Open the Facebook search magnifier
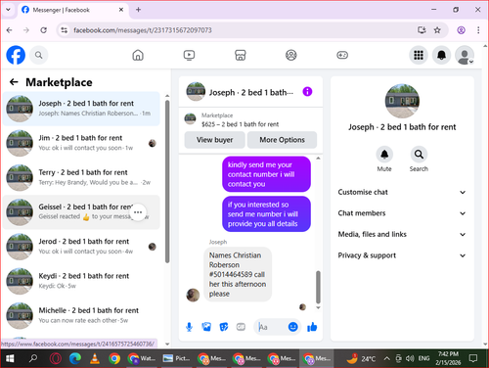 tap(39, 55)
